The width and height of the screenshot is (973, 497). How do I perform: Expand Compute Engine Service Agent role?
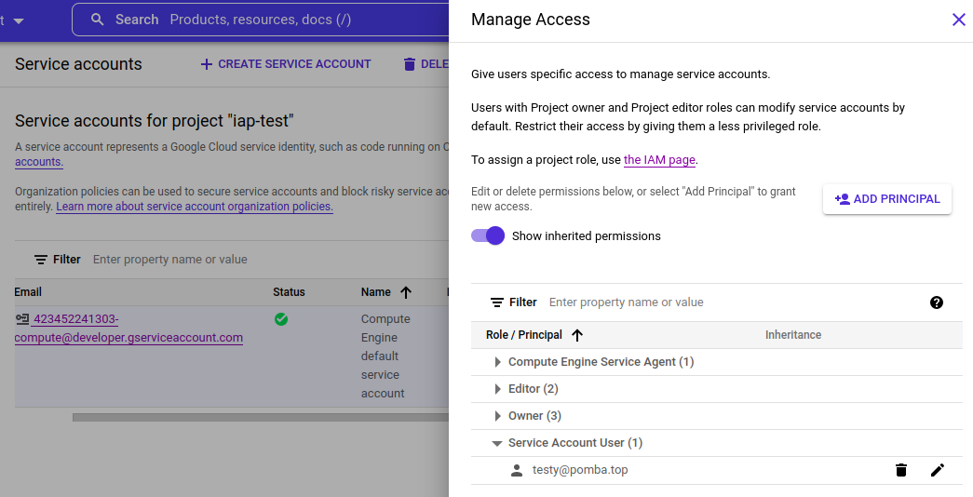tap(496, 362)
